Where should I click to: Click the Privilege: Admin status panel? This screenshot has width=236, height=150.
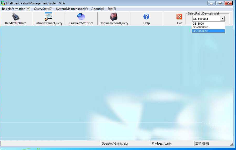(x=161, y=144)
